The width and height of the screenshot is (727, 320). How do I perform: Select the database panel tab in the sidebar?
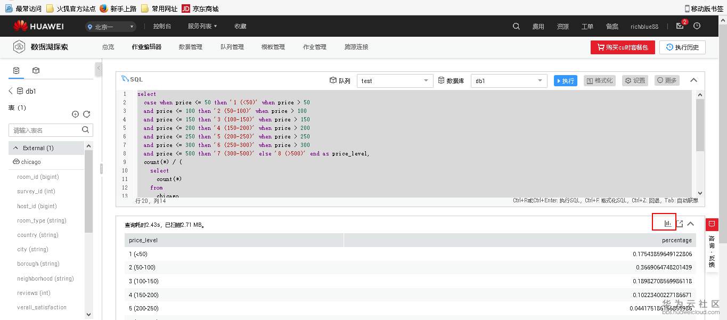[x=15, y=70]
